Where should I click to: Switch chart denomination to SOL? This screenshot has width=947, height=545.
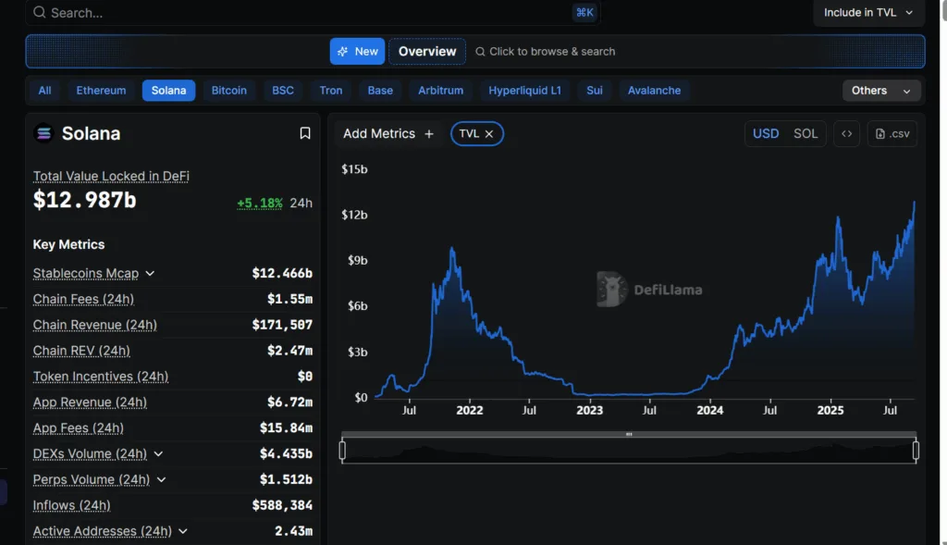[806, 133]
